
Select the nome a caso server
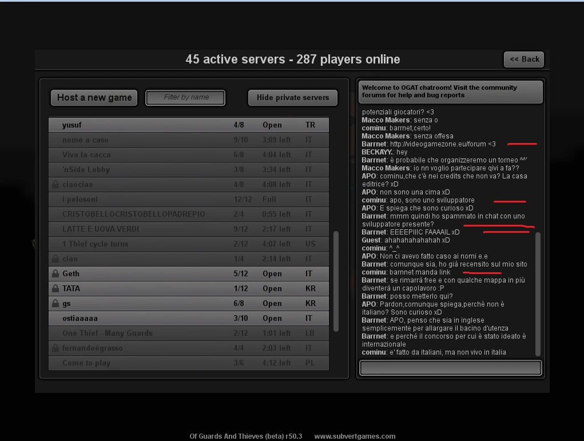tap(189, 140)
